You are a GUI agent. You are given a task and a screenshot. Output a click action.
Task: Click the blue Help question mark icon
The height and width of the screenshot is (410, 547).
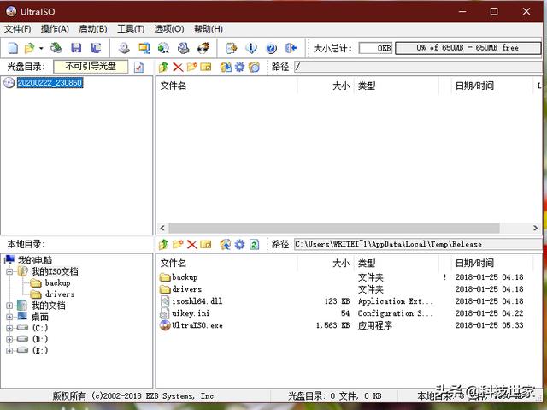[x=271, y=48]
